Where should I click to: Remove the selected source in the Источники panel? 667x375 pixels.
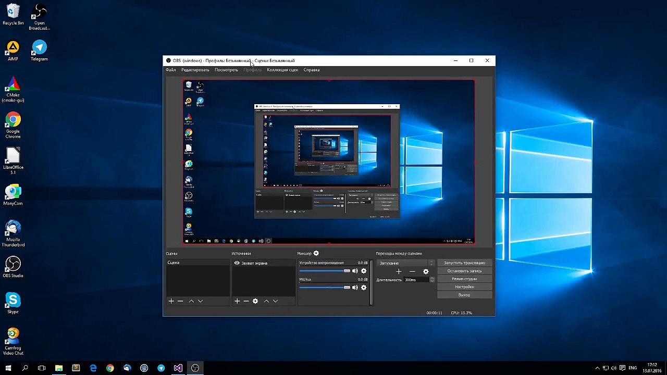pyautogui.click(x=246, y=301)
